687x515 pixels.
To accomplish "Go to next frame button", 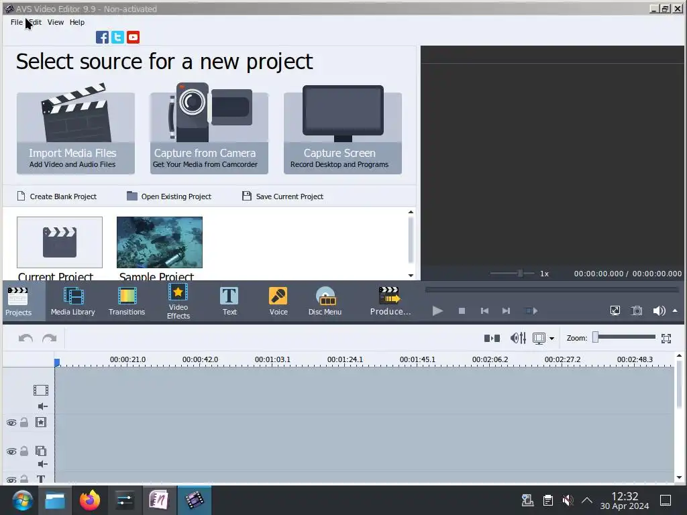I will click(x=506, y=311).
